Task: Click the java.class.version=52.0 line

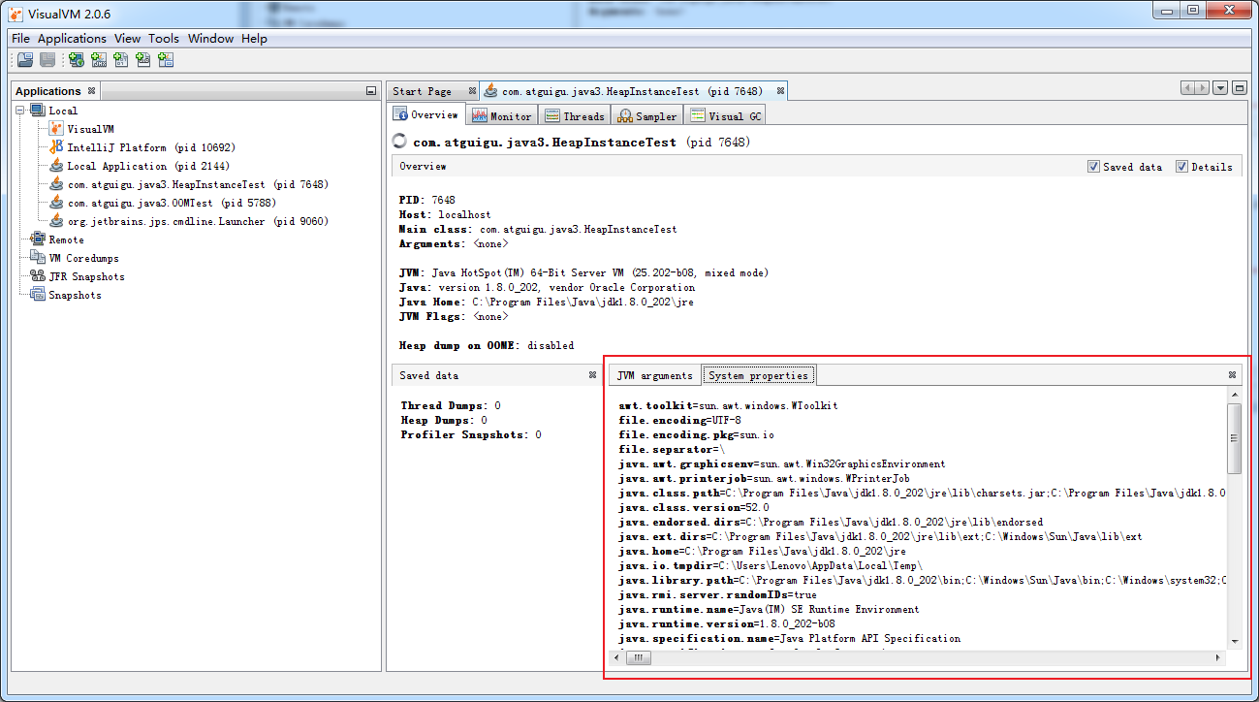Action: pos(694,507)
